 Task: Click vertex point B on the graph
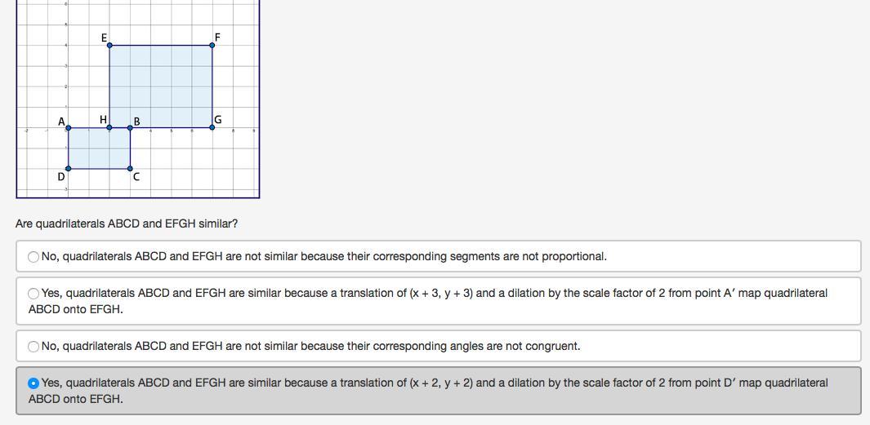130,127
